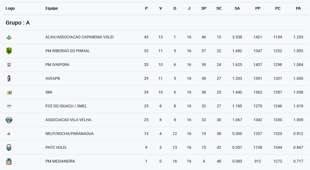The height and width of the screenshot is (170, 310).
Task: Click the AVEAPB team logo
Action: 9,78
